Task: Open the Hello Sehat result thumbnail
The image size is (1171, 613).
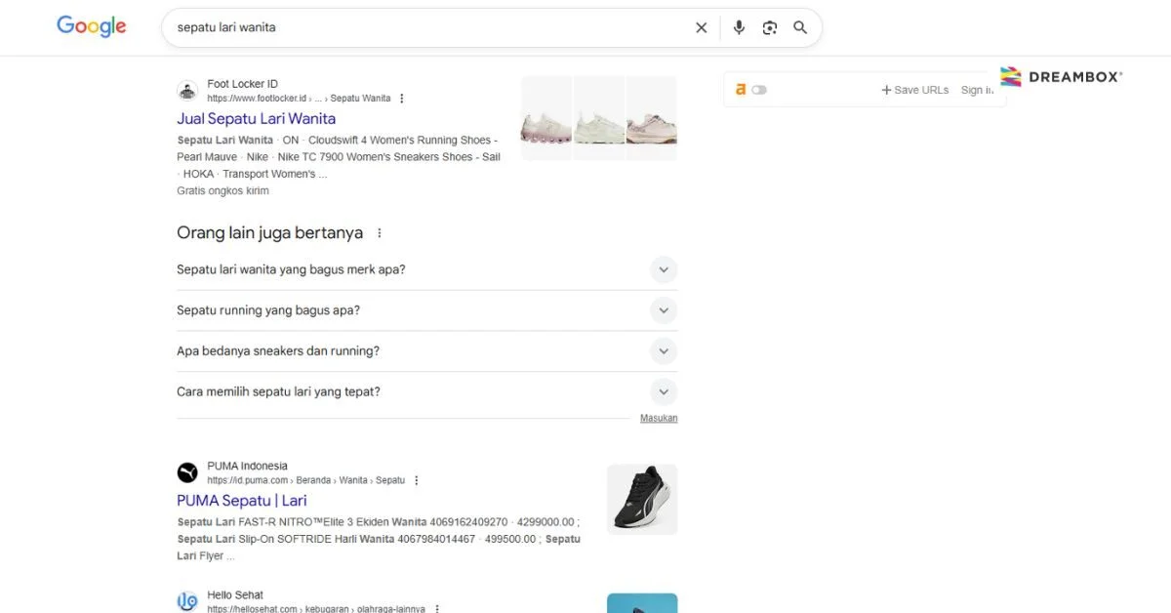Action: pos(642,603)
